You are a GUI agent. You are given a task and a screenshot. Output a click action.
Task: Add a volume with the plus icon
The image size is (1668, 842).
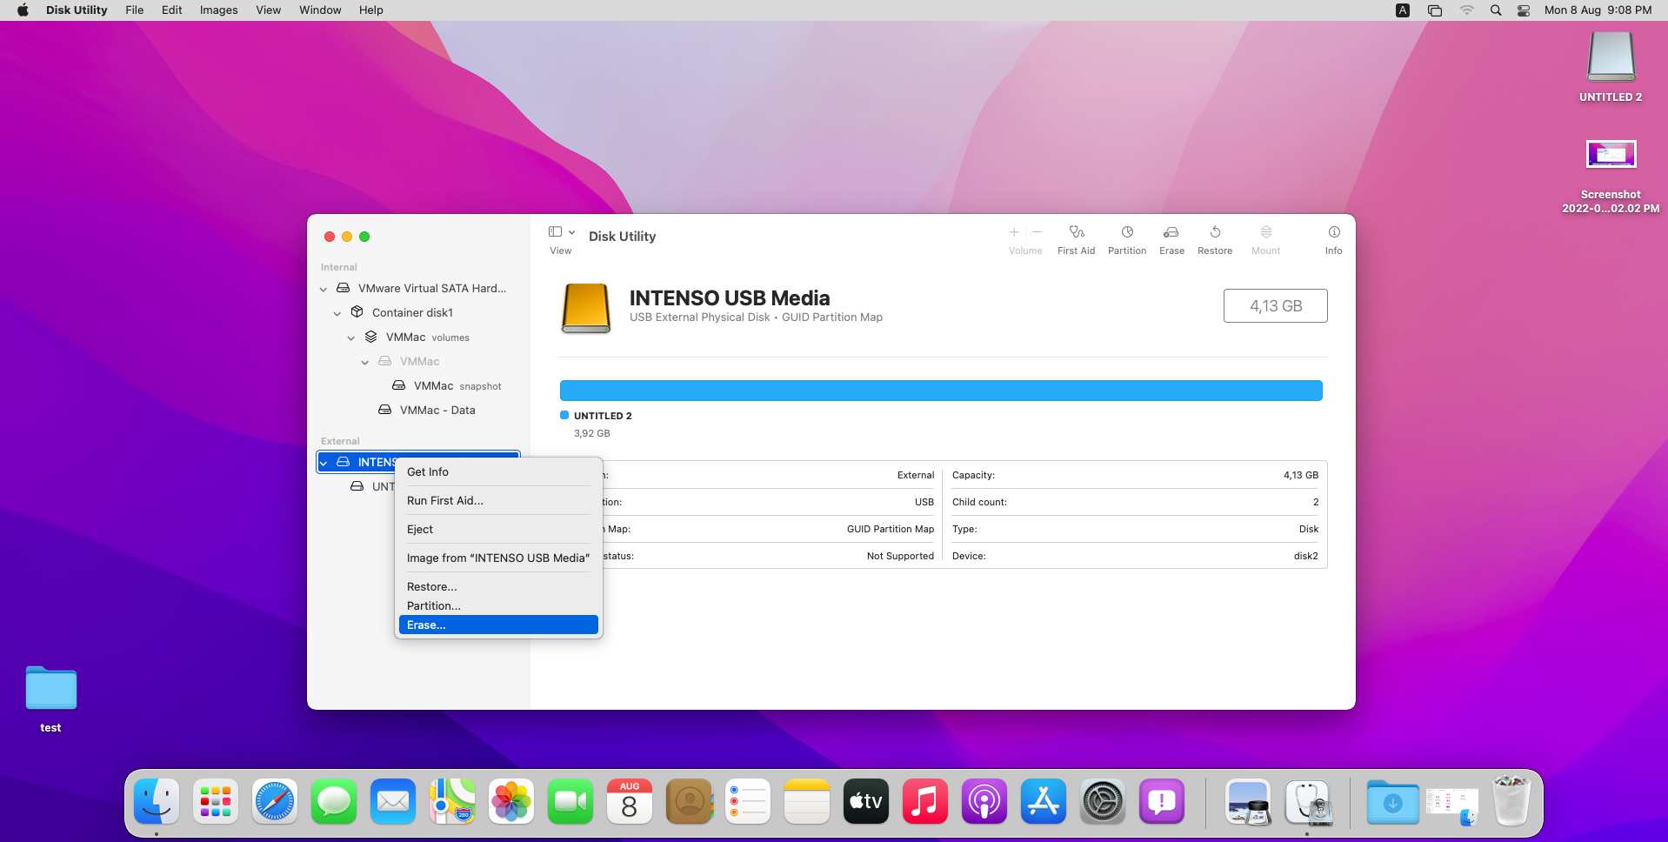[1014, 232]
